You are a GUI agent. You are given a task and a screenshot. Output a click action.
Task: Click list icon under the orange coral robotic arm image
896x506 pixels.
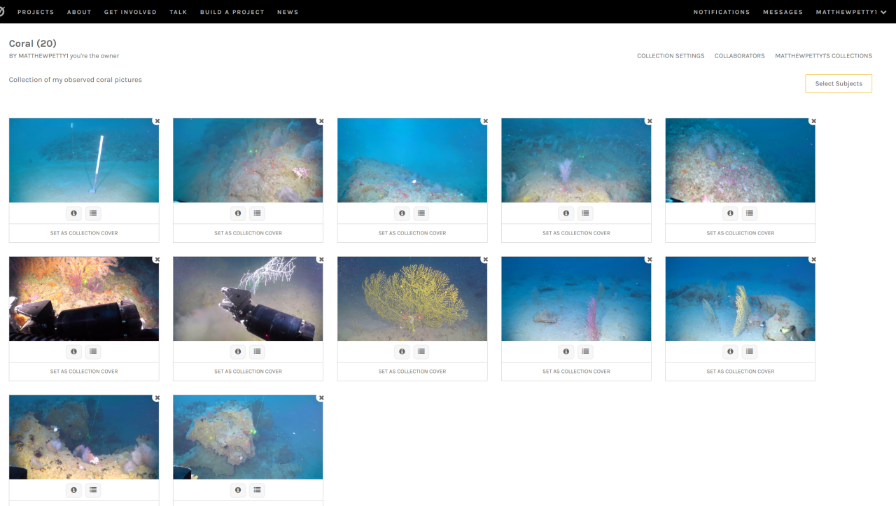coord(93,351)
